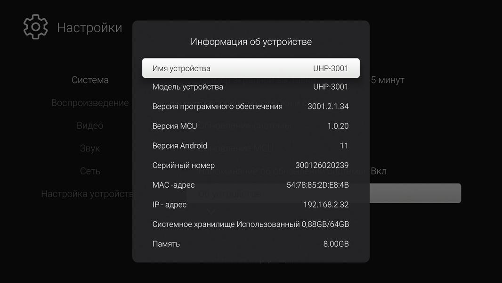Open the Видео settings category
Screen dimensions: 502x283
click(90, 125)
